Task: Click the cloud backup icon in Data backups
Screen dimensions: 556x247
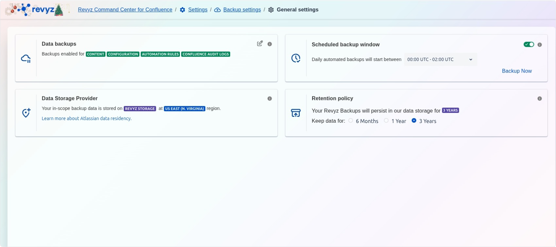Action: pos(26,58)
